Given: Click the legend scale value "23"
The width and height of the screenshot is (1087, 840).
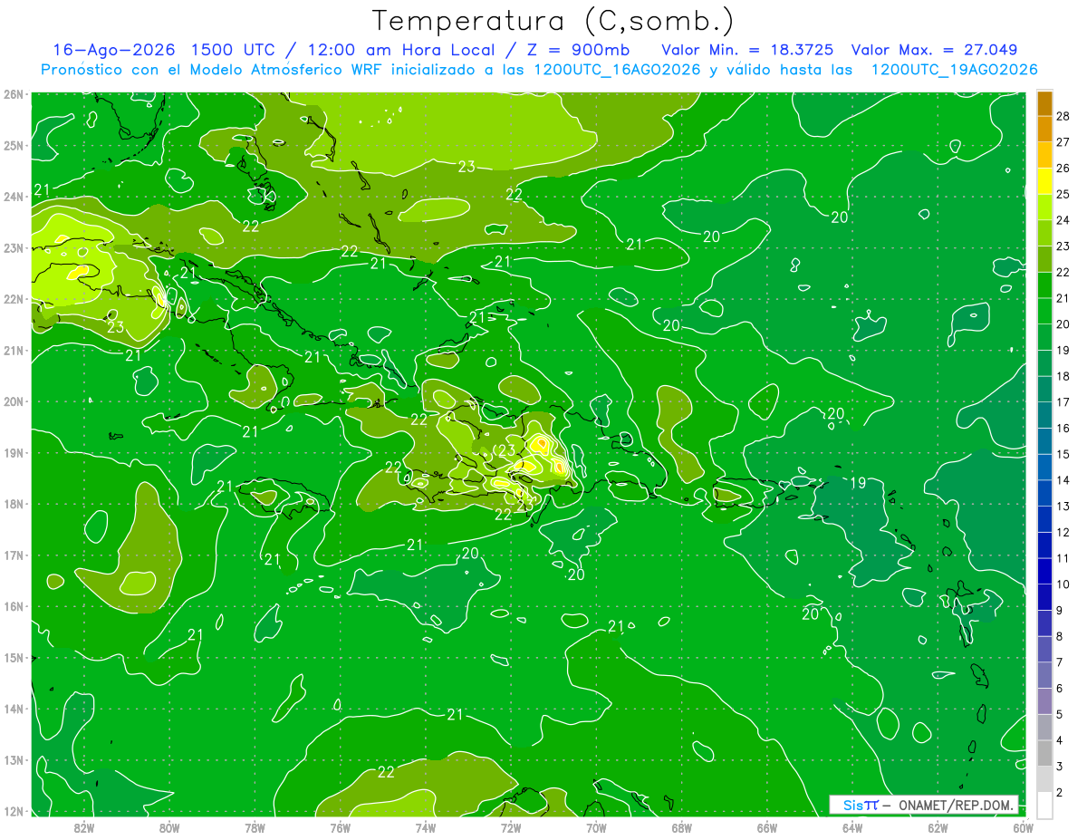Looking at the screenshot, I should [1063, 246].
